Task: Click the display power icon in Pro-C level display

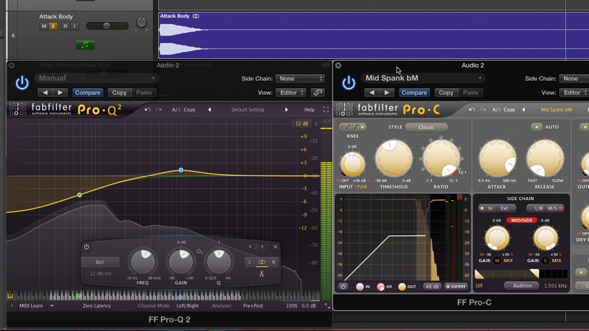Action: (342, 287)
